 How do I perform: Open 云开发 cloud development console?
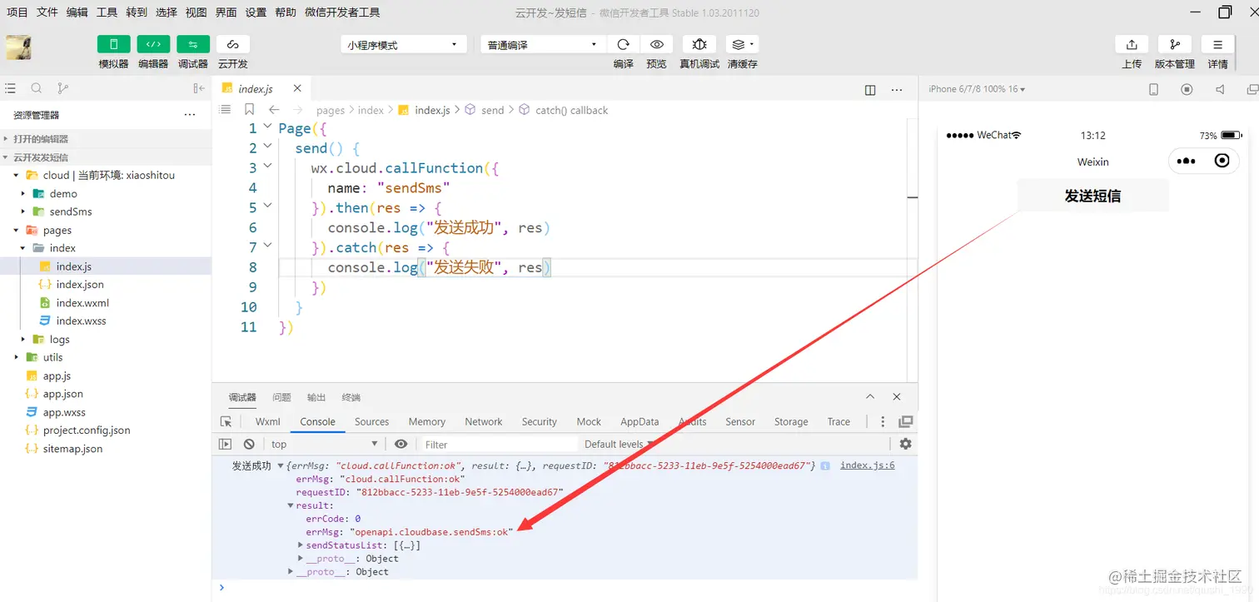click(233, 45)
